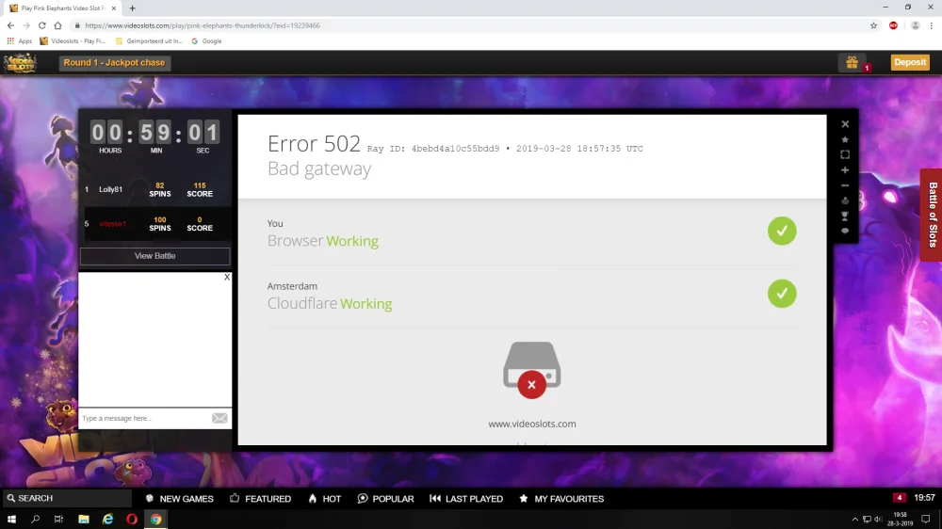Open the MY FAVOURITES menu
This screenshot has width=942, height=529.
coord(561,498)
